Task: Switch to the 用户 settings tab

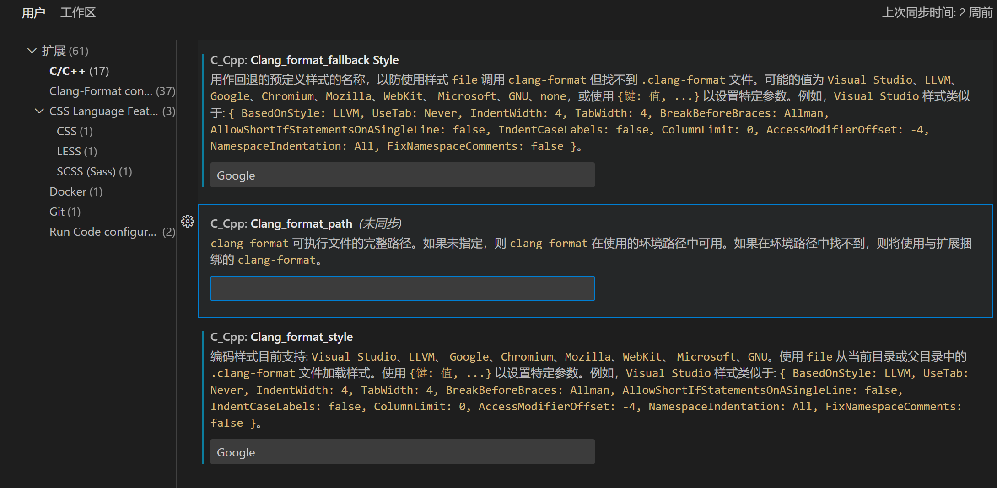Action: 33,13
